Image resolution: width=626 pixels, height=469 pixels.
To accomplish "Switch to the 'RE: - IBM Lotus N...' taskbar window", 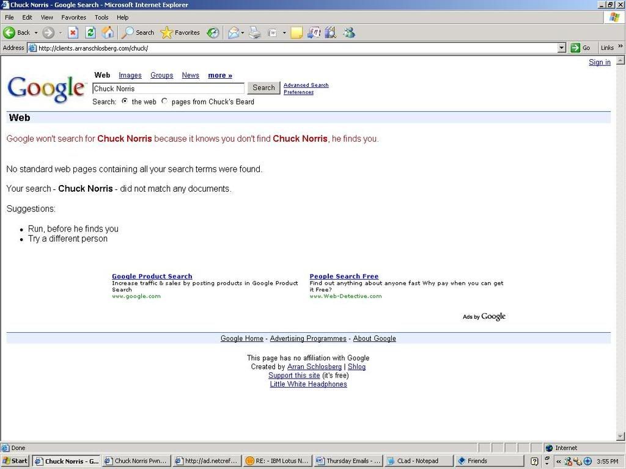I will 278,461.
